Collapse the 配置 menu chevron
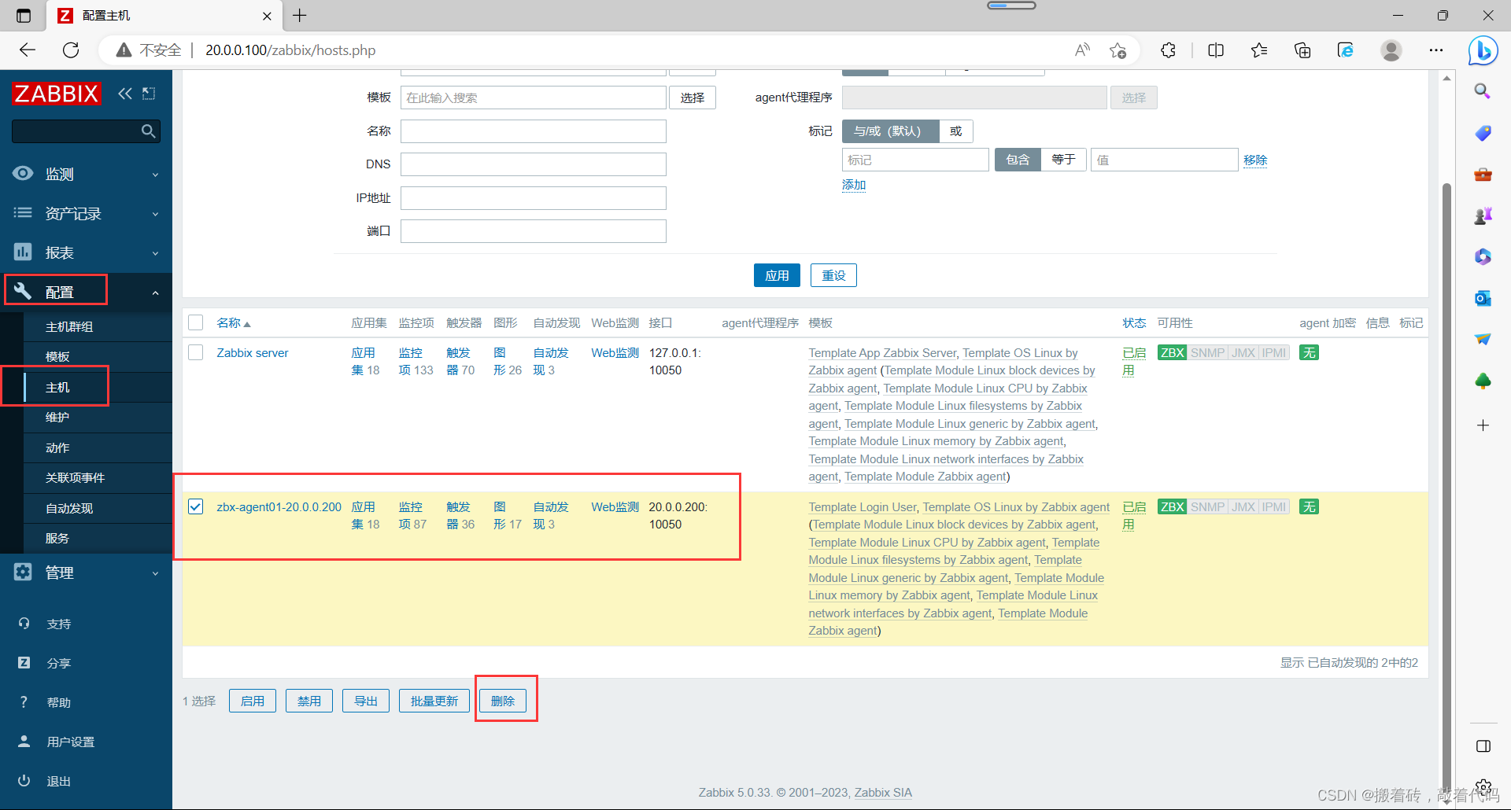Image resolution: width=1511 pixels, height=810 pixels. [x=155, y=293]
